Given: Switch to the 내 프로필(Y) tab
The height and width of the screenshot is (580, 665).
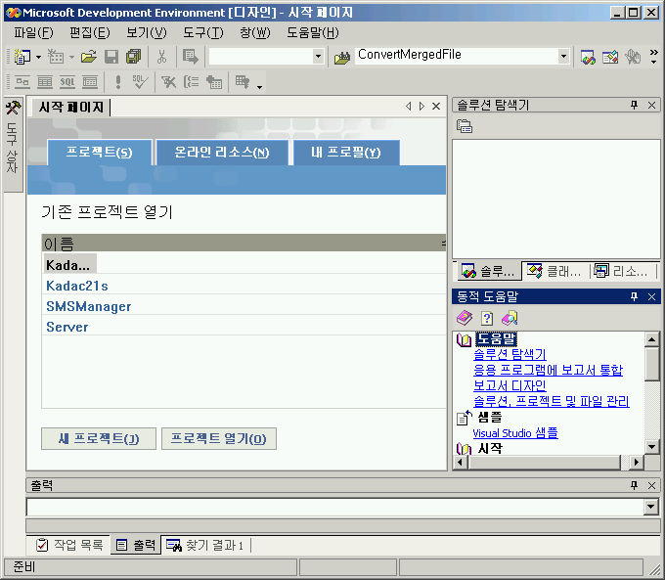Looking at the screenshot, I should (x=346, y=152).
